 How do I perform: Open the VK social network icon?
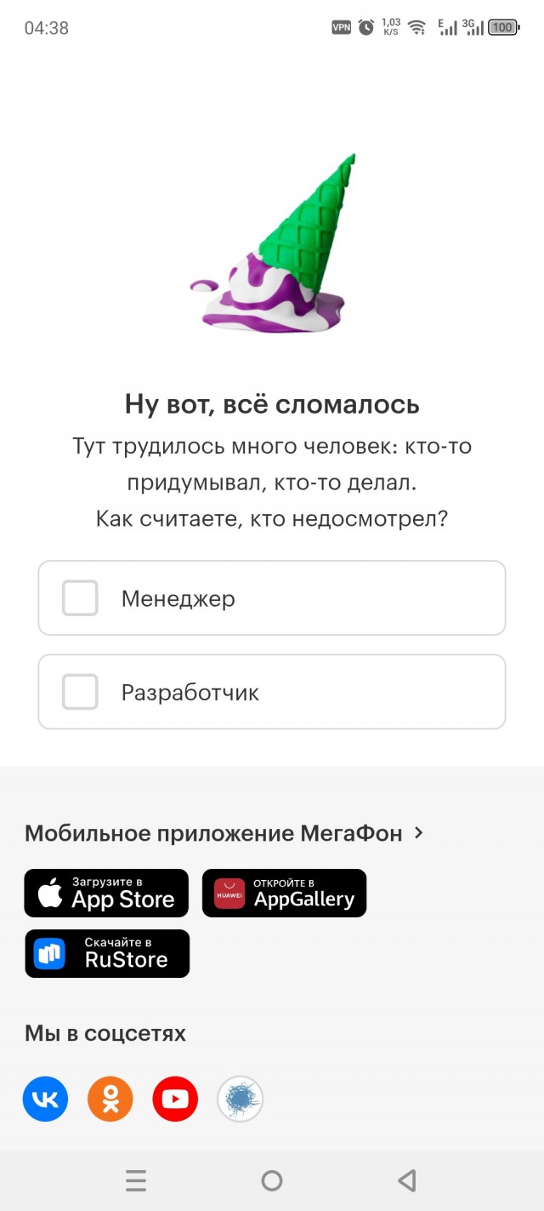43,1099
